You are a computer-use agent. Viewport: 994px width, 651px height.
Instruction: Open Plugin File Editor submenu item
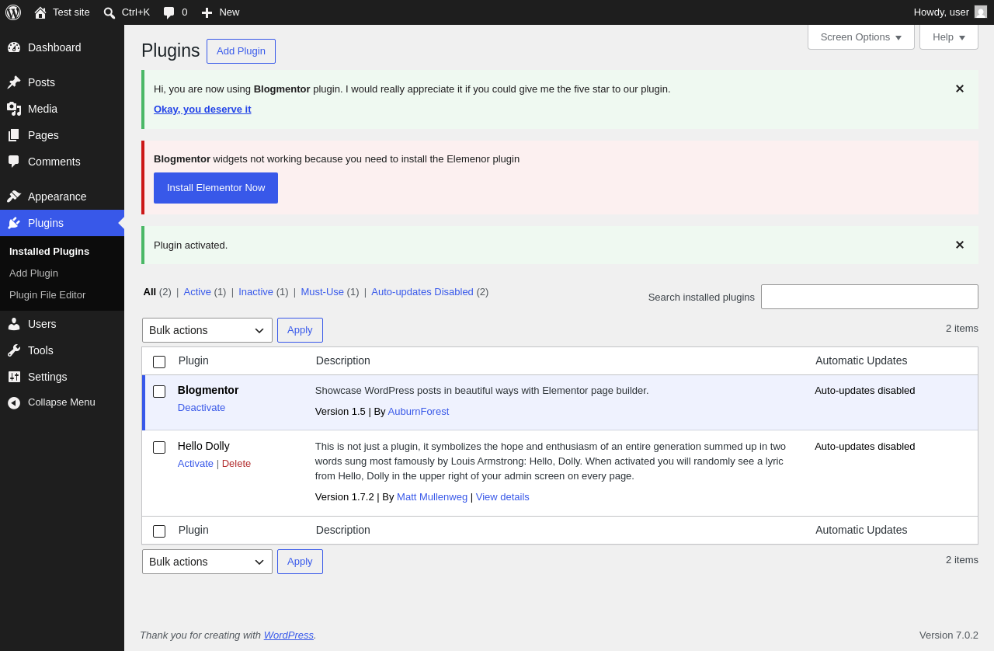pyautogui.click(x=47, y=295)
